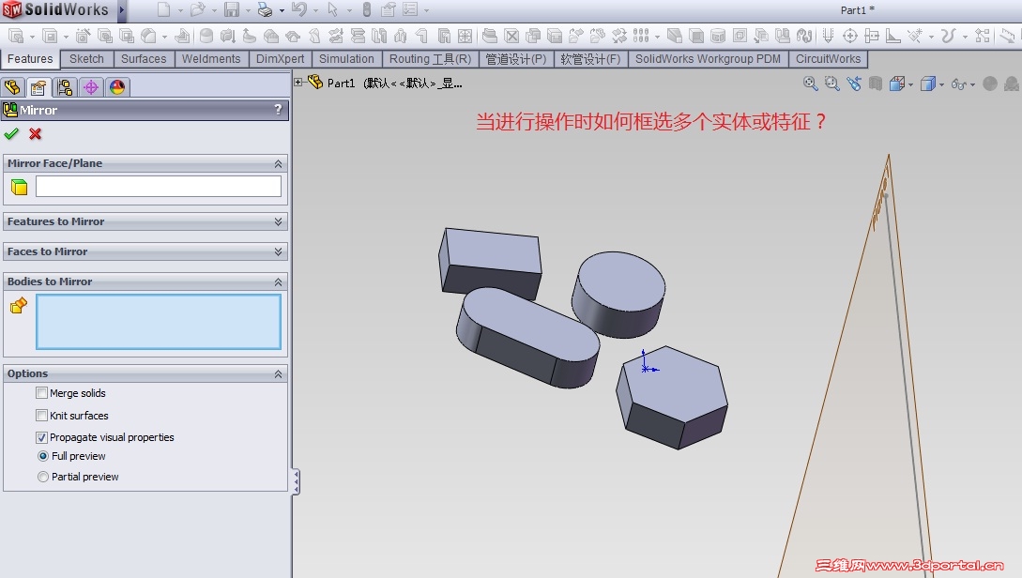
Task: Click the Zoom to Area icon
Action: 831,84
